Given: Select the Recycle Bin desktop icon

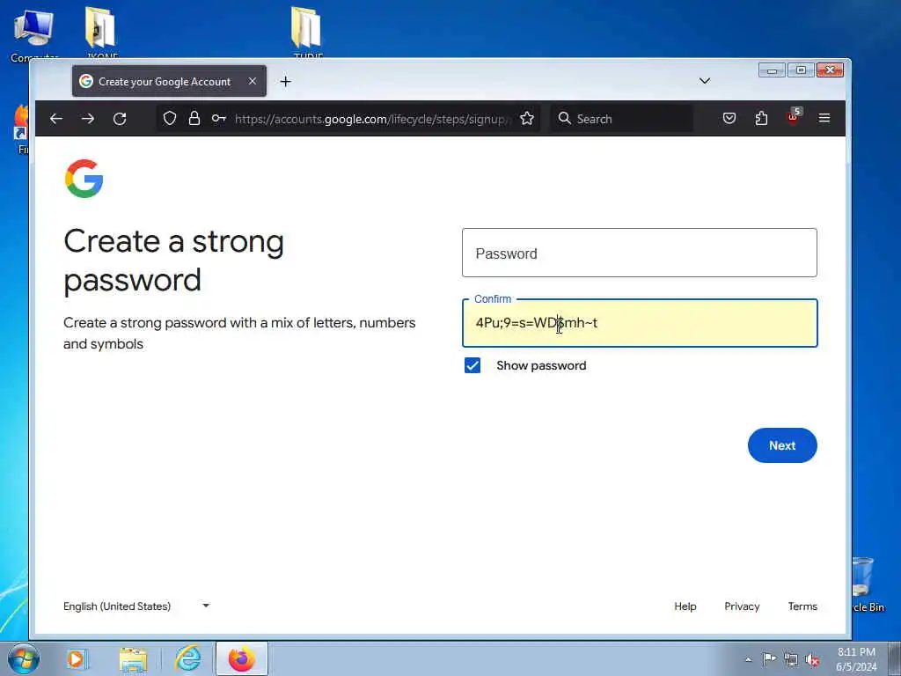Looking at the screenshot, I should click(x=867, y=584).
